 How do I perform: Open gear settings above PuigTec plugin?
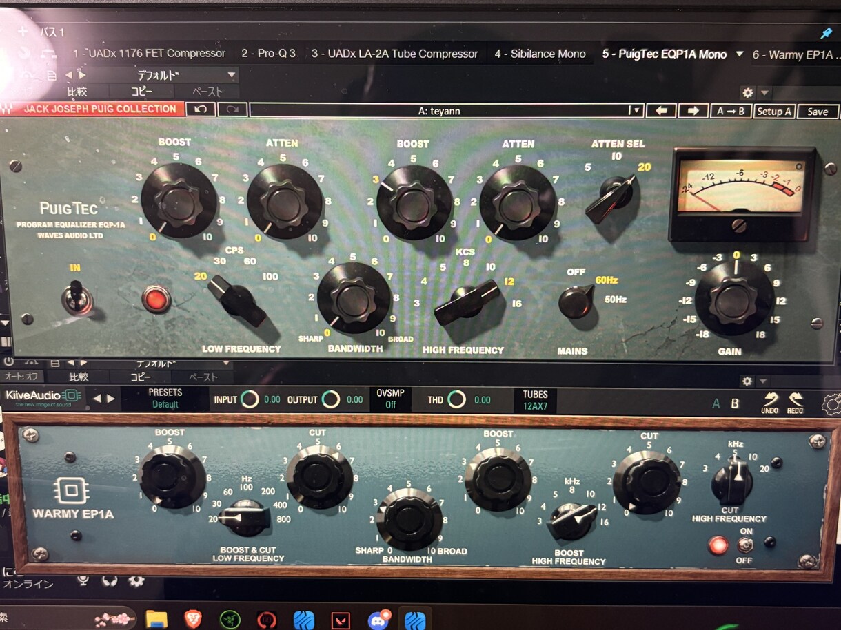pos(748,92)
